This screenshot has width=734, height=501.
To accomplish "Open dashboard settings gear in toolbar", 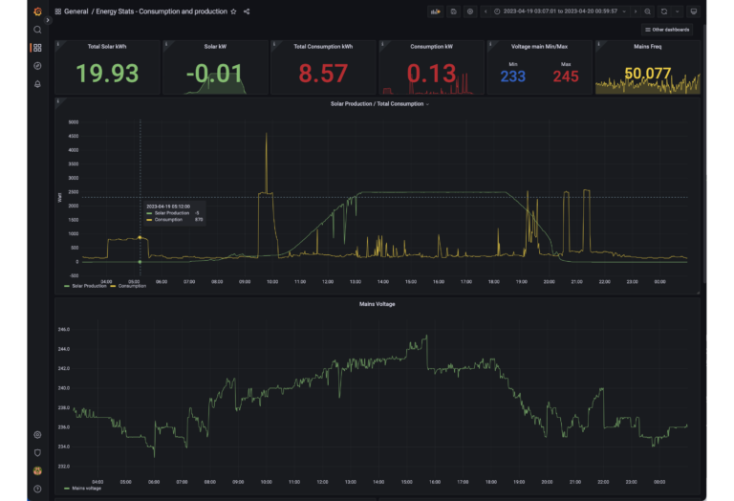I will coord(470,11).
